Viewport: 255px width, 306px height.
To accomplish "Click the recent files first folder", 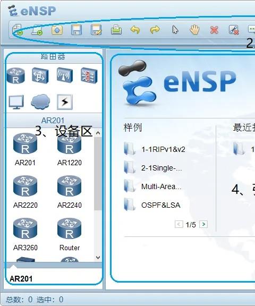I will (x=240, y=149).
